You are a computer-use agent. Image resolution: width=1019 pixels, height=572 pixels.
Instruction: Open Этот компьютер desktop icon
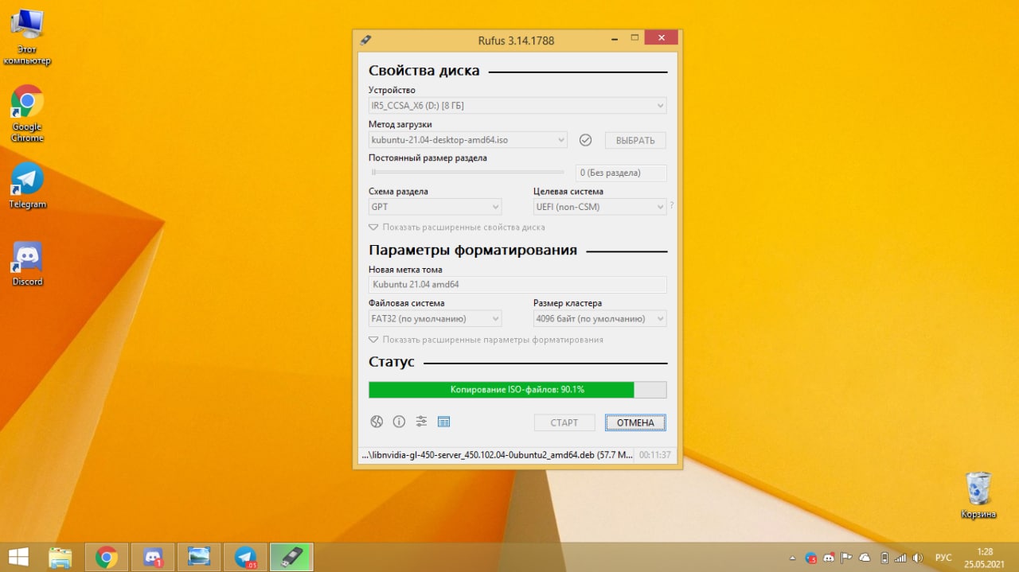click(27, 37)
